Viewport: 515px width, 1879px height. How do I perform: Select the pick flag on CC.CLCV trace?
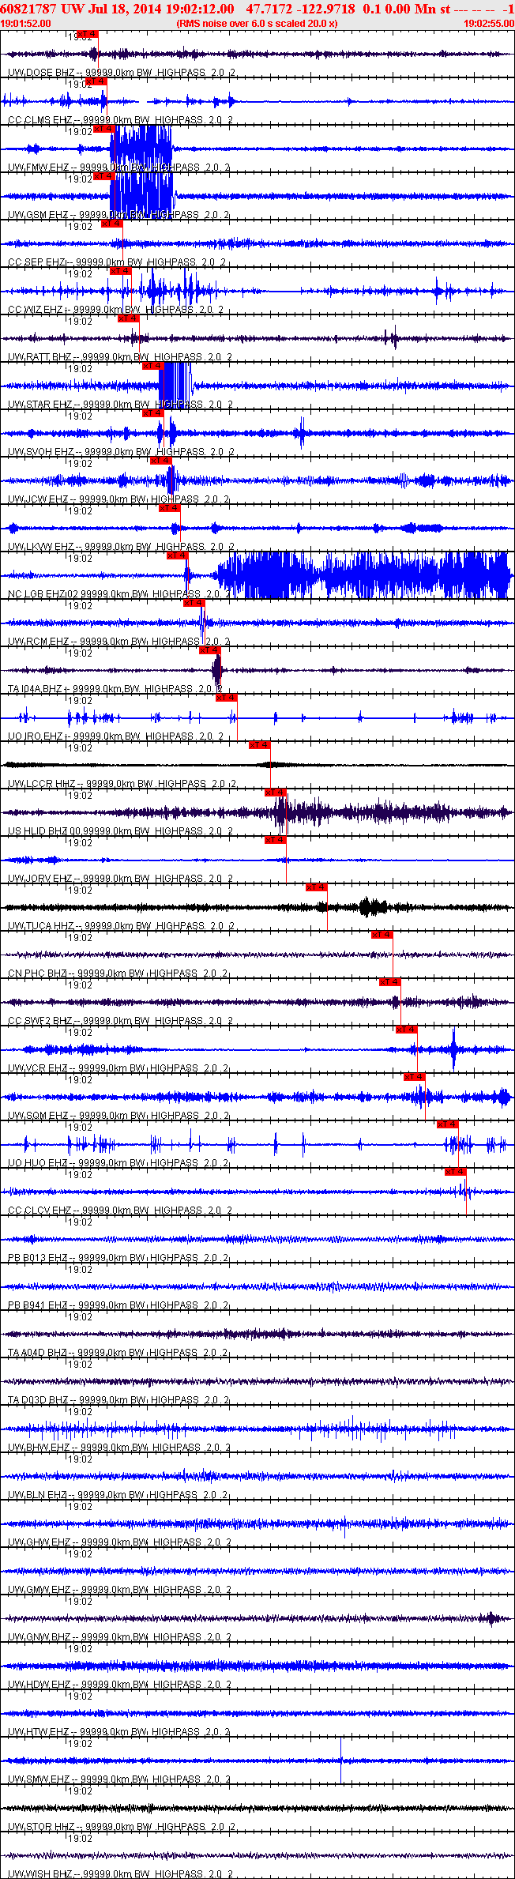456,1172
